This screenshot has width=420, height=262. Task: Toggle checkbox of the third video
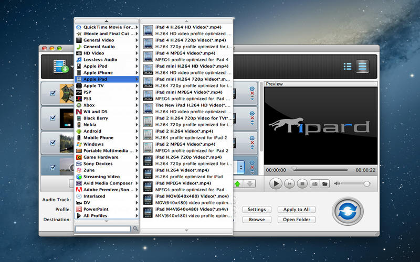coord(53,143)
